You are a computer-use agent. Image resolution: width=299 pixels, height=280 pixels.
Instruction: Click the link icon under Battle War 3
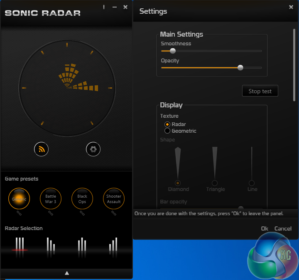coord(51,213)
